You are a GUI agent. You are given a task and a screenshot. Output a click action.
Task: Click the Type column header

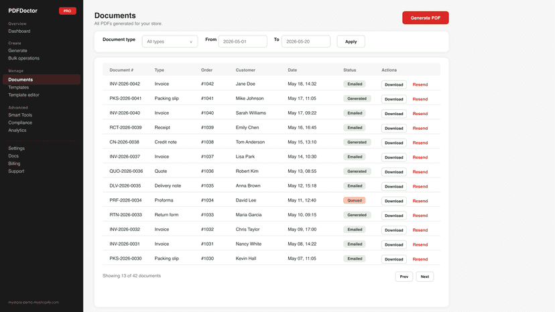[160, 70]
